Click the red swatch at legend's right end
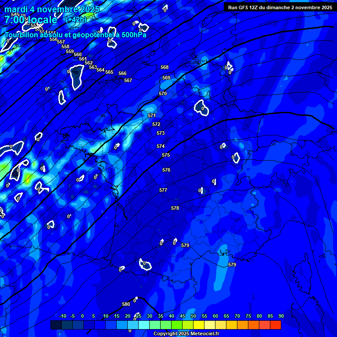 (x=275, y=325)
